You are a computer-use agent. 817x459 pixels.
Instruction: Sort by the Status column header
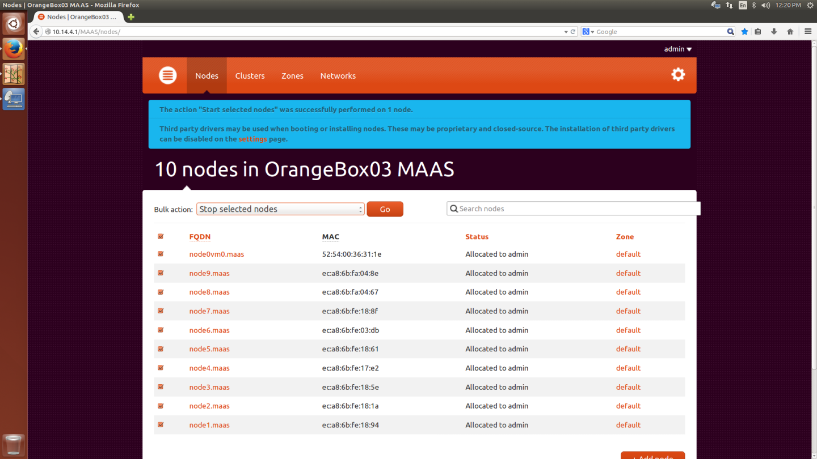[477, 237]
